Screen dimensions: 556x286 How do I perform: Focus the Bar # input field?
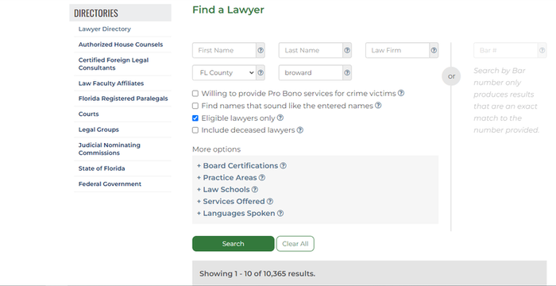click(x=505, y=50)
